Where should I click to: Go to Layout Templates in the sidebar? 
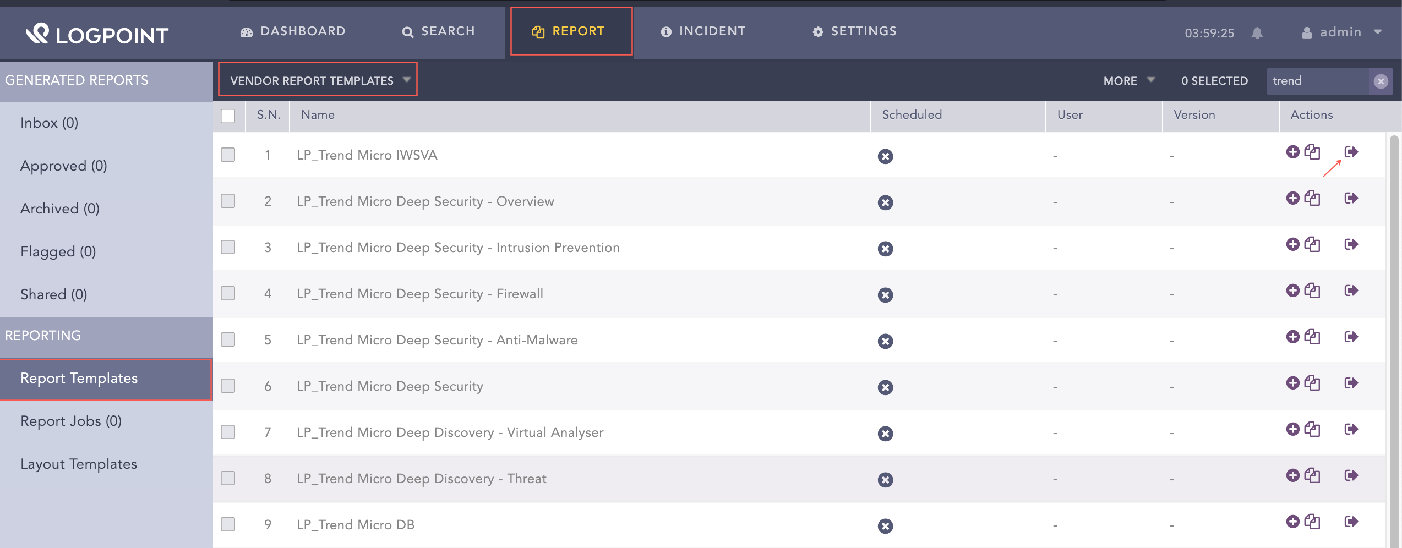[x=79, y=464]
